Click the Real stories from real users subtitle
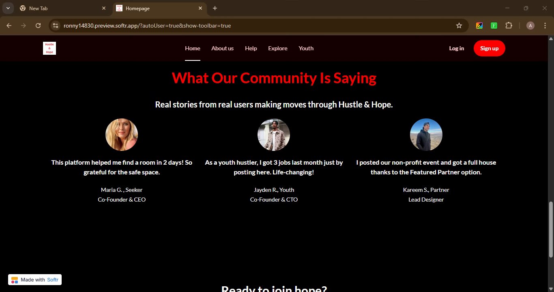554x292 pixels. click(274, 105)
